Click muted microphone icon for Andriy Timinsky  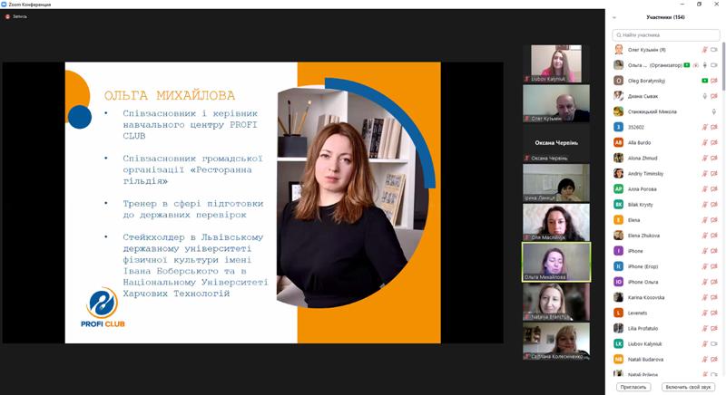[x=705, y=174]
